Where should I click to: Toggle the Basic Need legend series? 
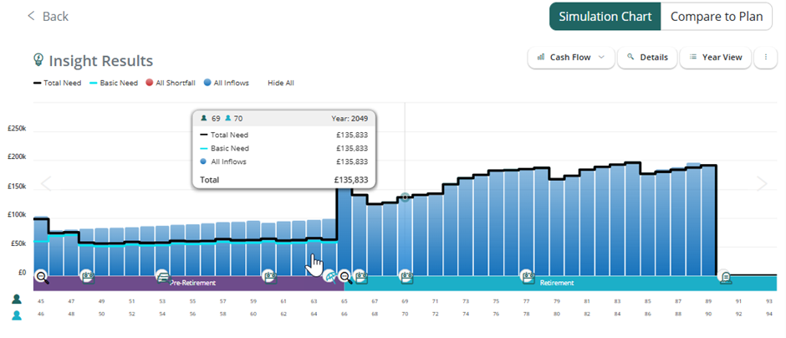(113, 83)
